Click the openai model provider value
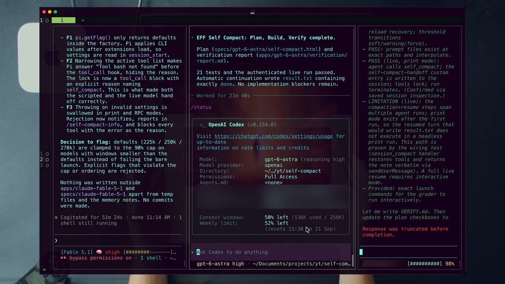Viewport: 505px width, 284px height. tap(273, 165)
